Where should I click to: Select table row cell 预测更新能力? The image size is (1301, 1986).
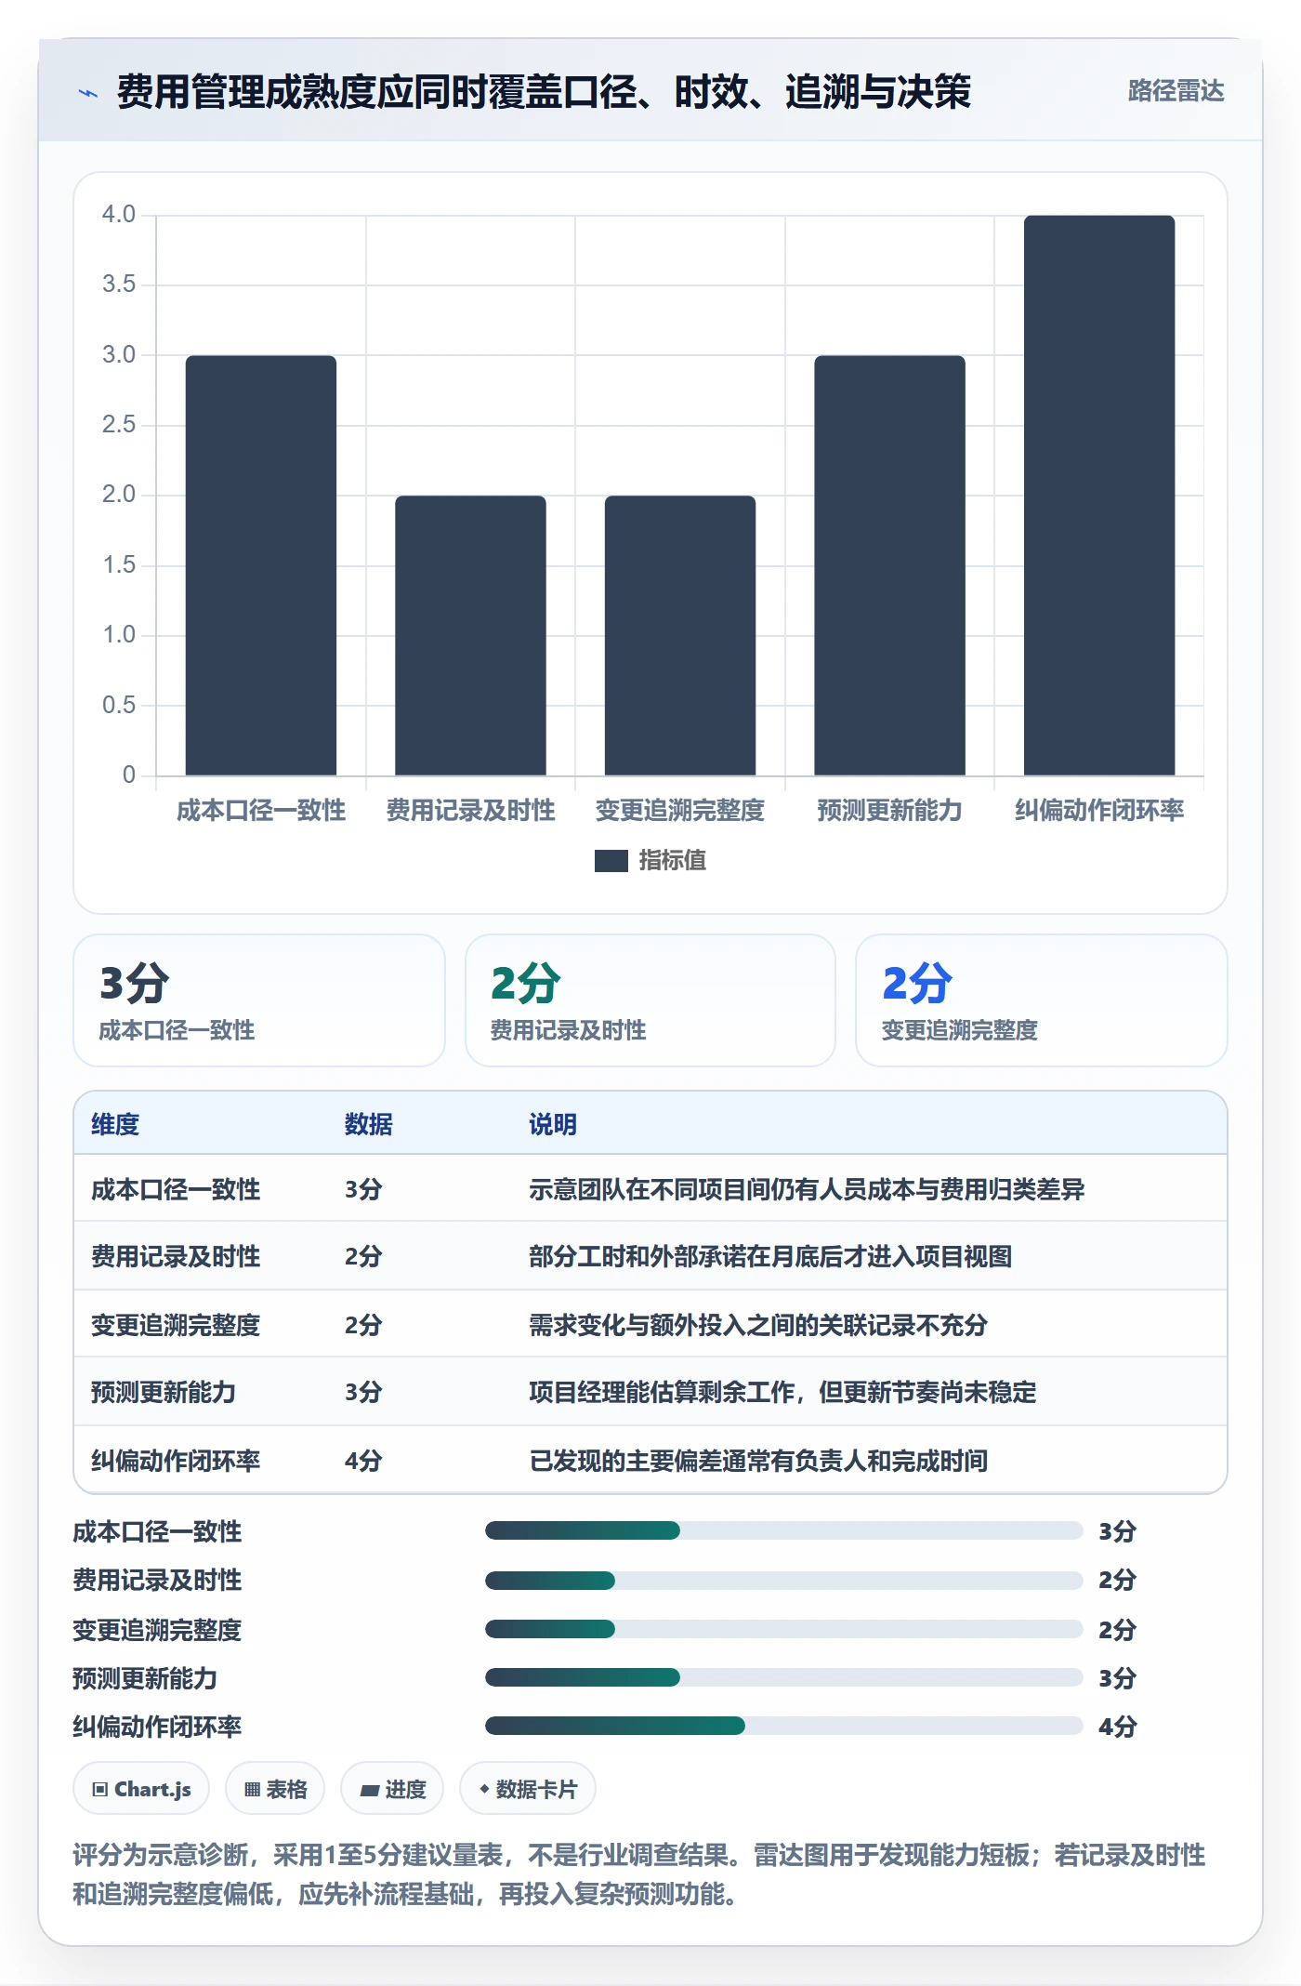tap(164, 1392)
